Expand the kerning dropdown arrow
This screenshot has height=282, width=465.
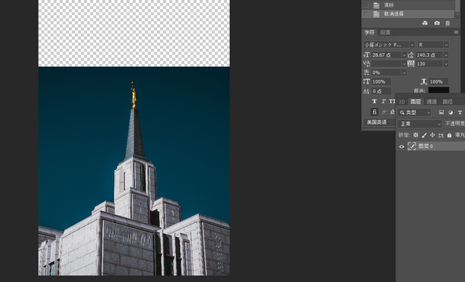pyautogui.click(x=404, y=64)
